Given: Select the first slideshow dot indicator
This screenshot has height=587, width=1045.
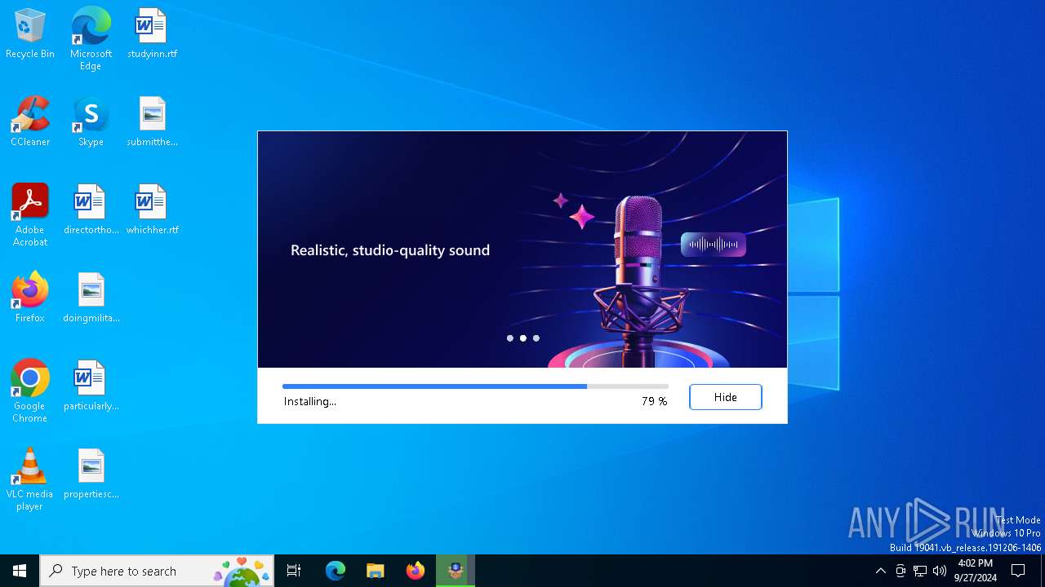Looking at the screenshot, I should pos(510,338).
